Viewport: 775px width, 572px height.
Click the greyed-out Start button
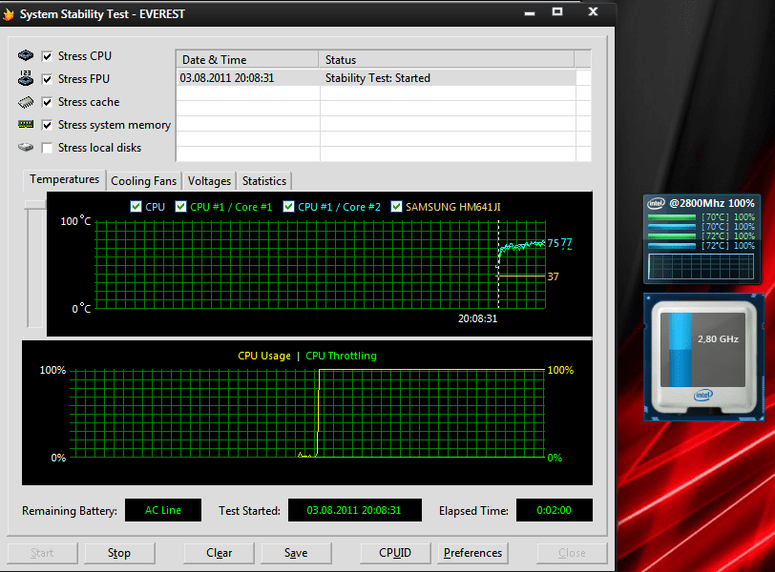[x=42, y=553]
